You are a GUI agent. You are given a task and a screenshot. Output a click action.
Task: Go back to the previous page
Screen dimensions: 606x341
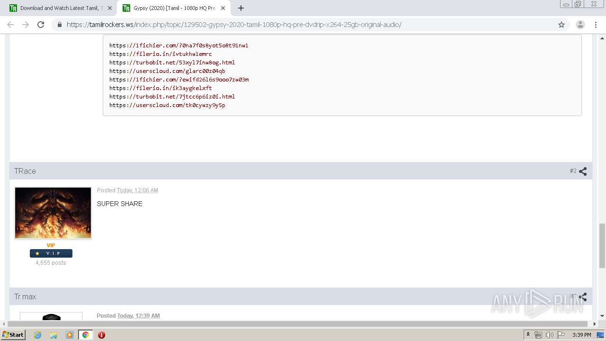click(x=10, y=25)
